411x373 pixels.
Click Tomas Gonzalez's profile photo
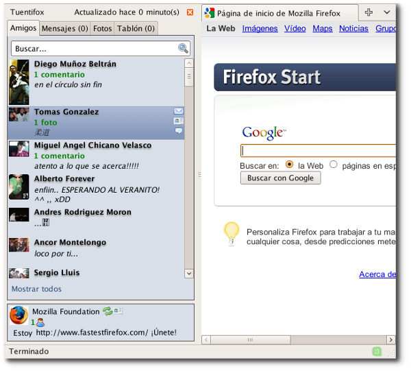(x=19, y=115)
